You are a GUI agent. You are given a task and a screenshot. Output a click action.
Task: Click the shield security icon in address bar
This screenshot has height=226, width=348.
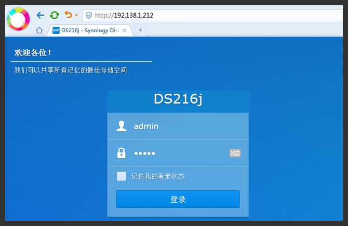pyautogui.click(x=88, y=15)
